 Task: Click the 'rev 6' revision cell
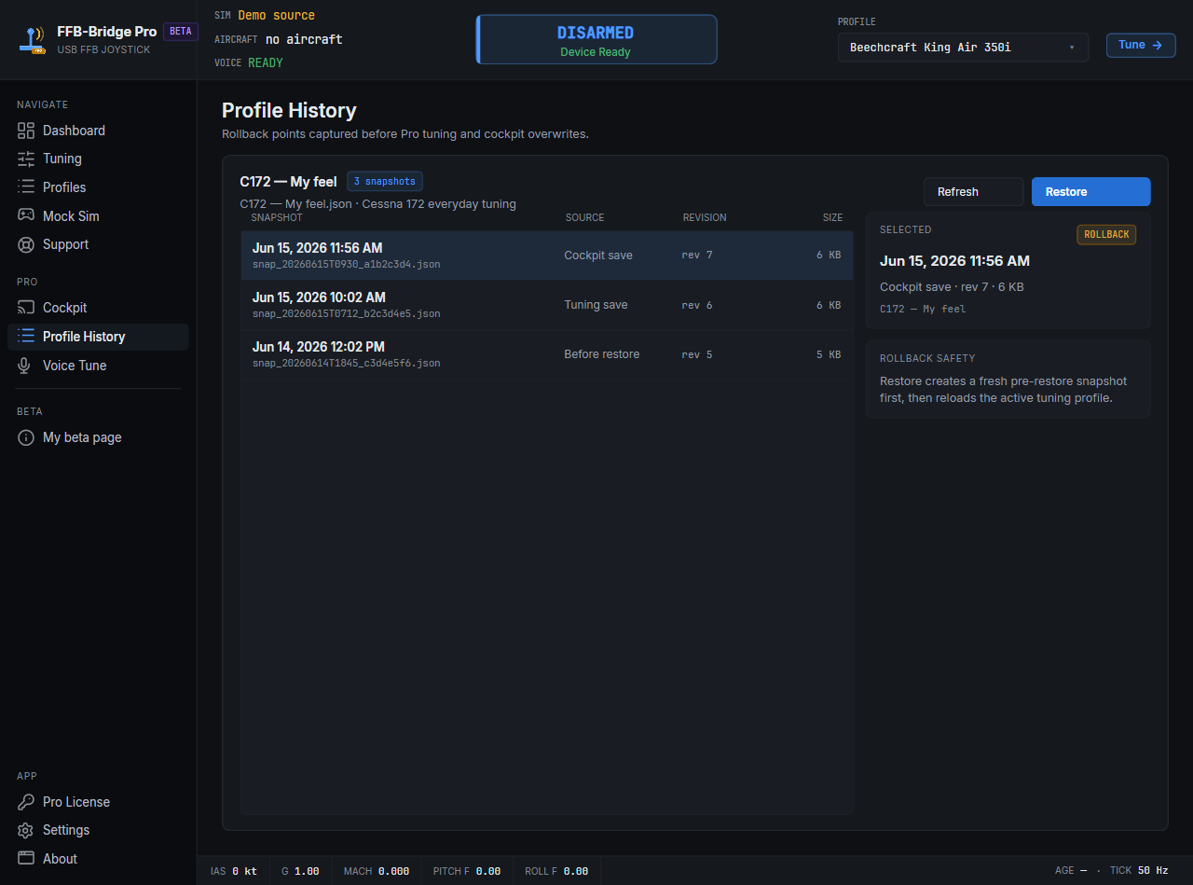tap(697, 305)
